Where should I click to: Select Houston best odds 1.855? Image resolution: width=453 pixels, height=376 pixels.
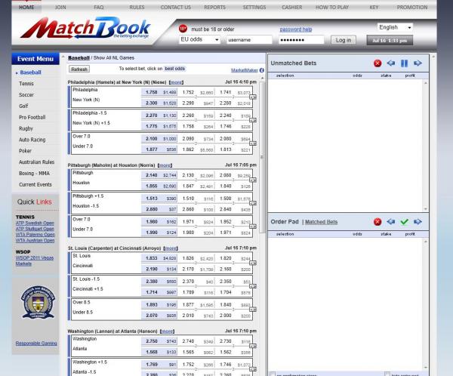159,186
